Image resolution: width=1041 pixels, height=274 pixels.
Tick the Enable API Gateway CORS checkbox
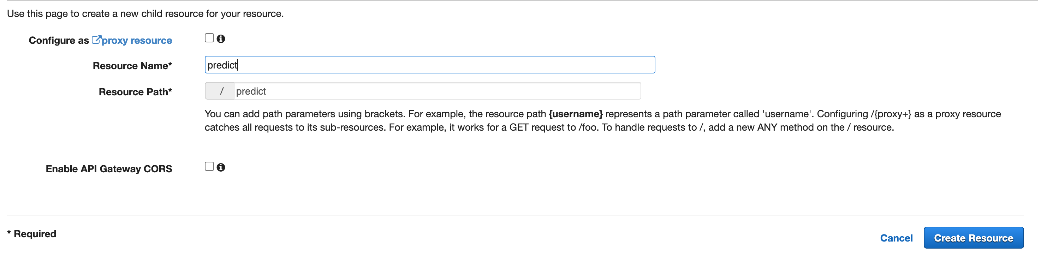[209, 167]
